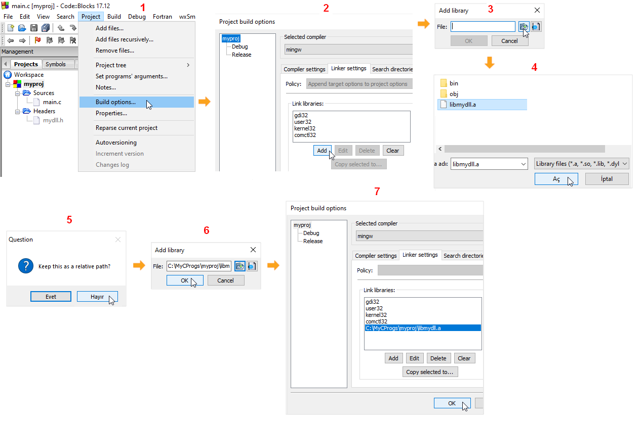Select the bin folder in file browser
The height and width of the screenshot is (422, 641).
[x=449, y=83]
